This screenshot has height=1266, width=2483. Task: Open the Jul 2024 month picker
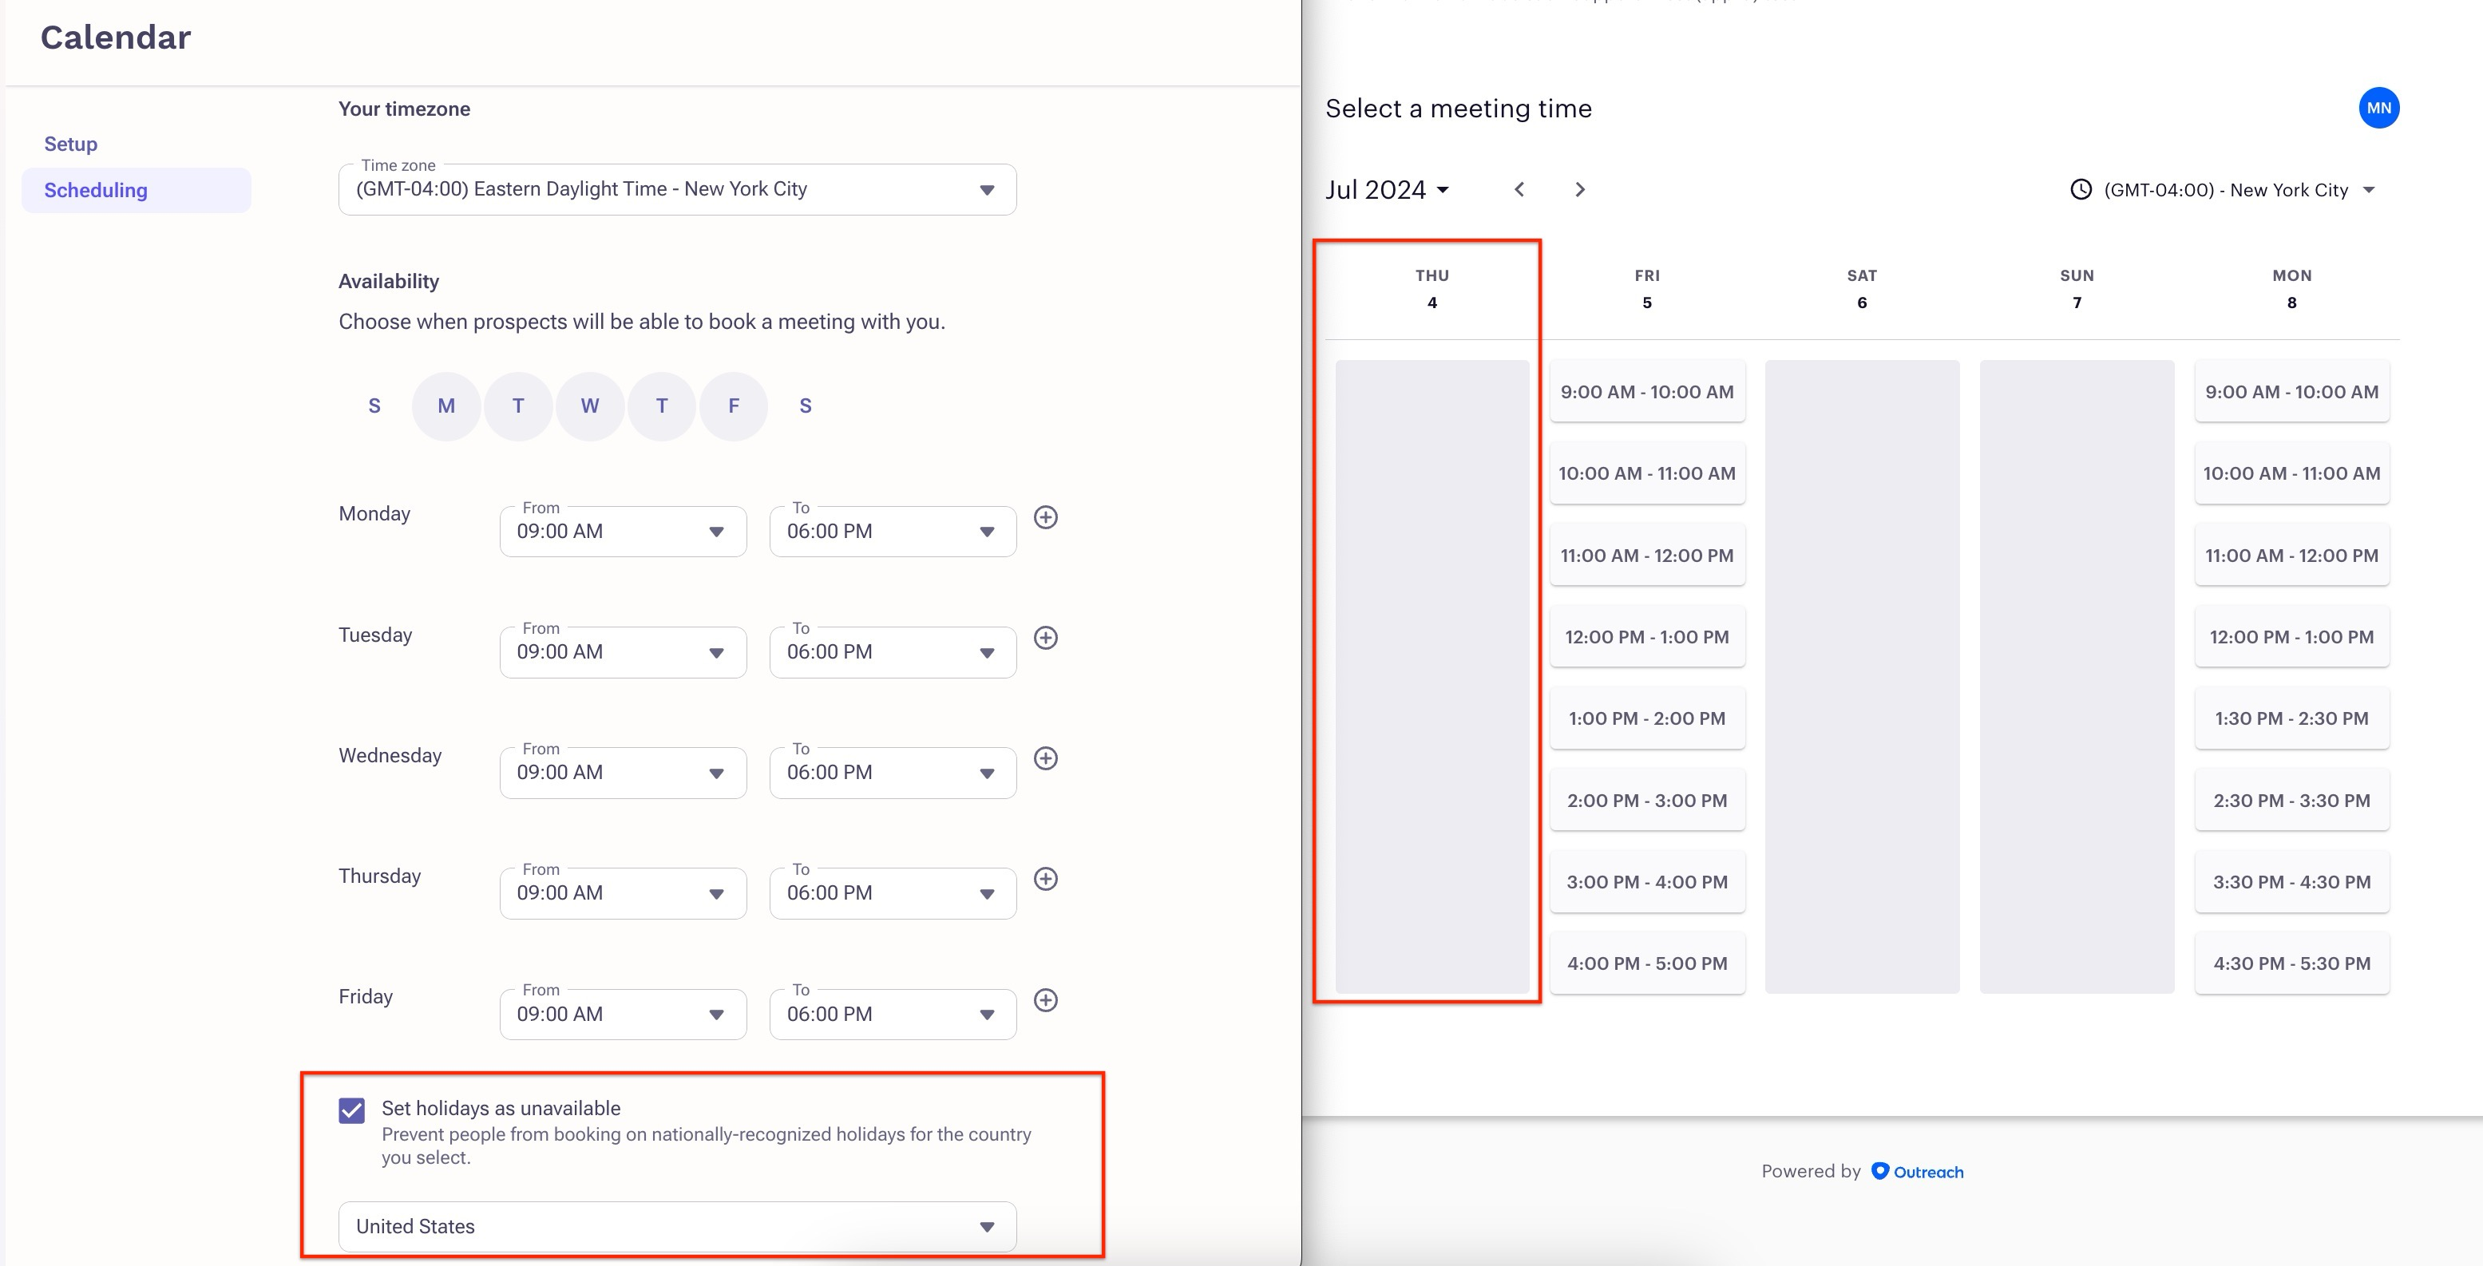click(1386, 190)
